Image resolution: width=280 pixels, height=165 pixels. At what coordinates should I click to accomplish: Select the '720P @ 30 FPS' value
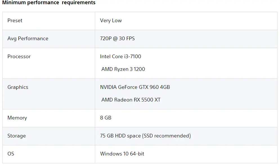coord(117,39)
